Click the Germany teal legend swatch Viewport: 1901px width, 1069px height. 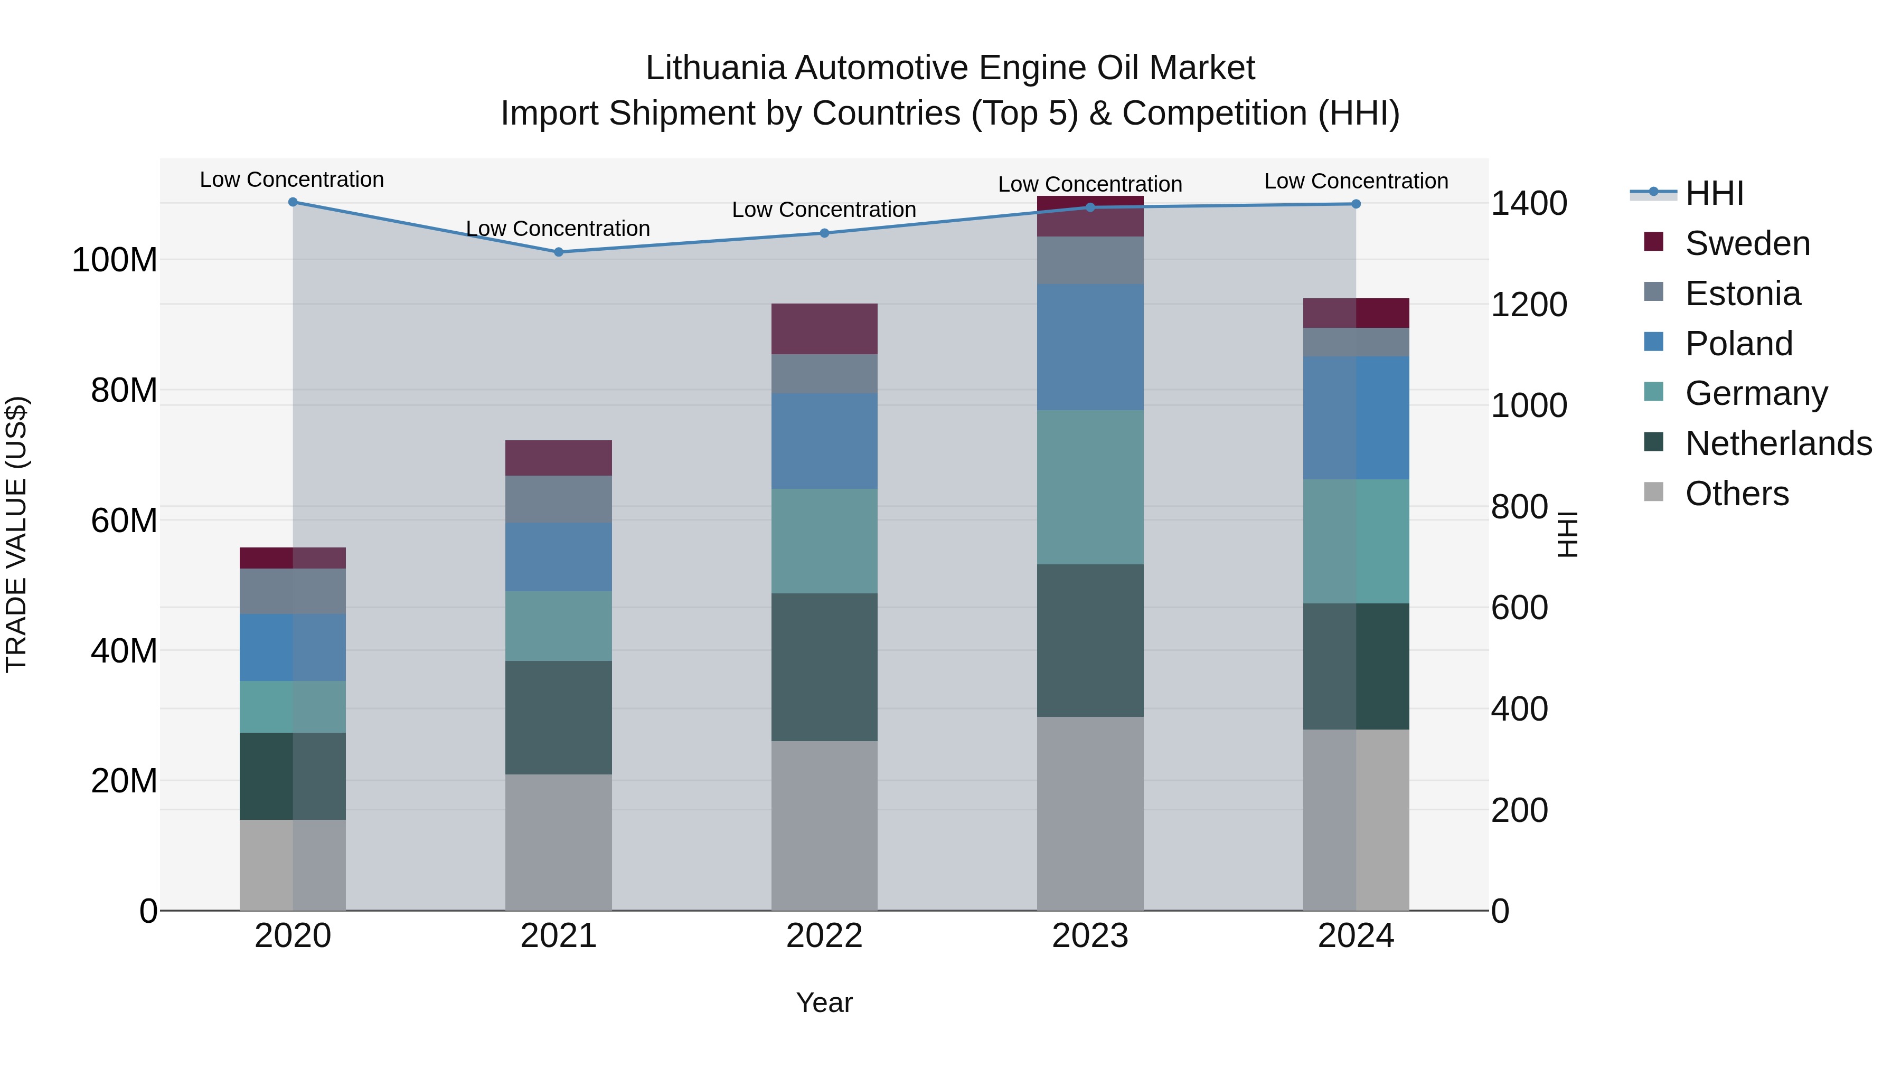click(x=1654, y=392)
